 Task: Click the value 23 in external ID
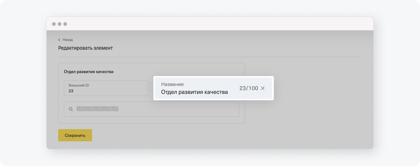point(71,91)
